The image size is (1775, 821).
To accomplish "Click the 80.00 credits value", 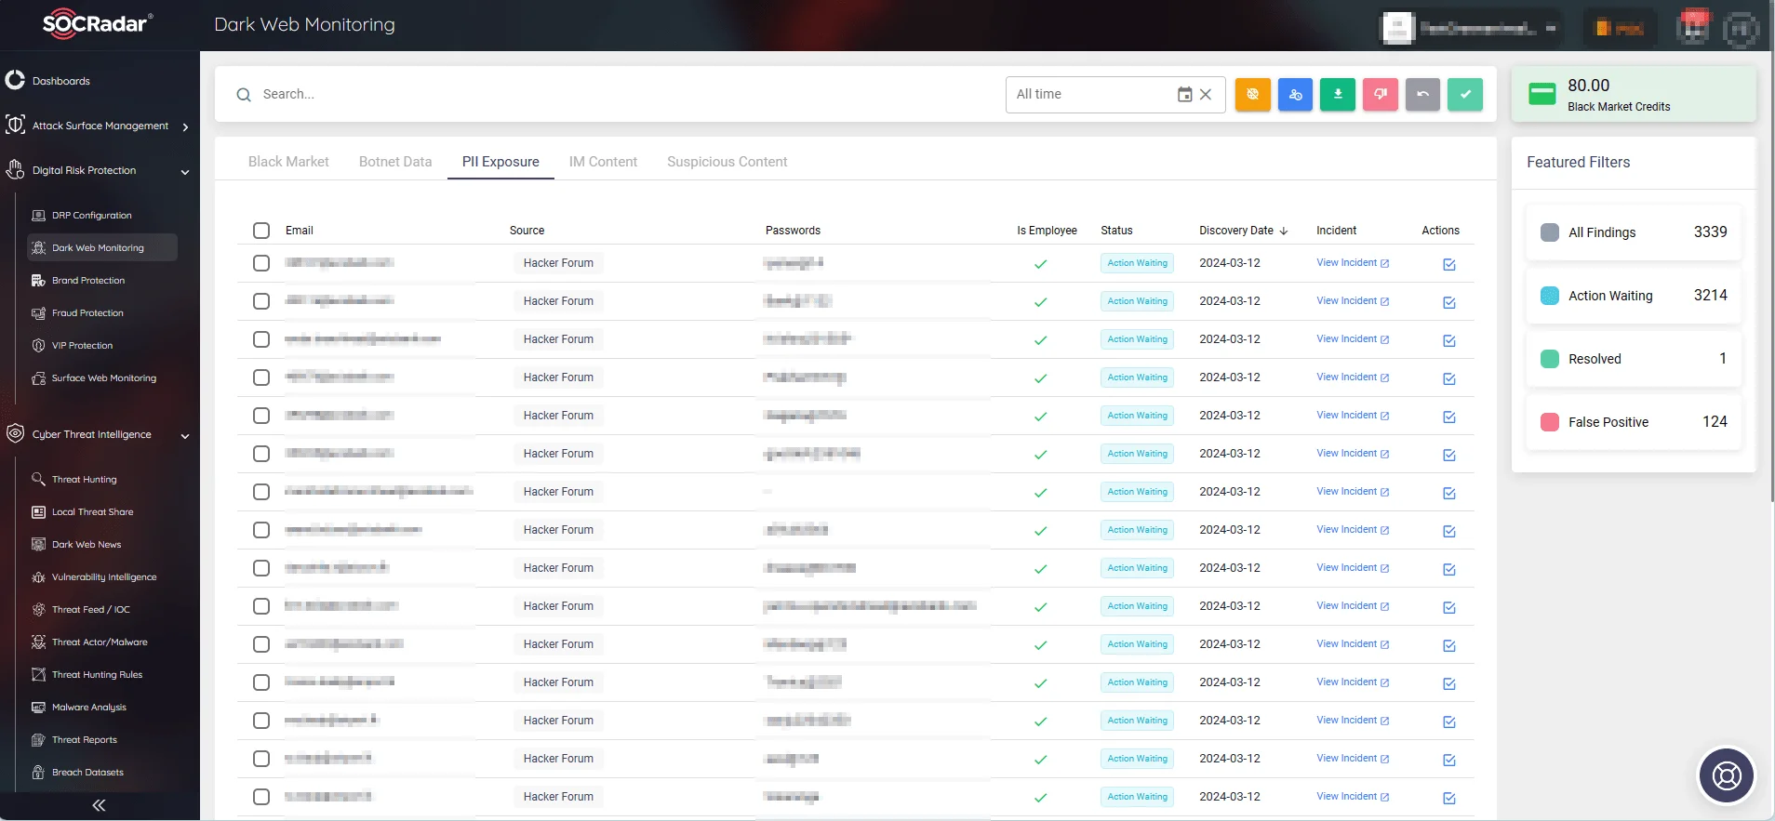I will [x=1588, y=85].
